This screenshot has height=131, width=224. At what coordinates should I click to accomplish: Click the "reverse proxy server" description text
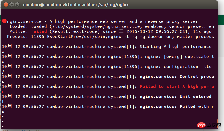click(x=171, y=21)
